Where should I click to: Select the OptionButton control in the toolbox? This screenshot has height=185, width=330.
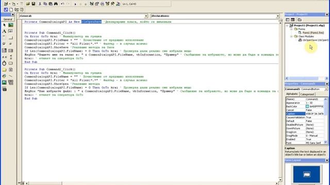point(10,44)
